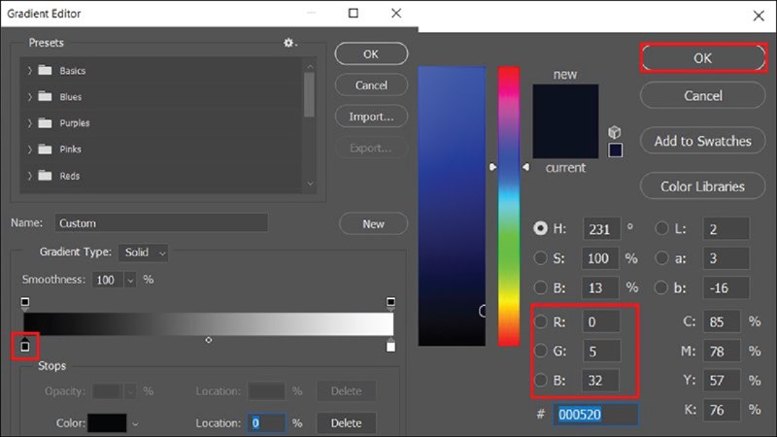Expand the Reds preset group
This screenshot has width=777, height=437.
pyautogui.click(x=30, y=176)
